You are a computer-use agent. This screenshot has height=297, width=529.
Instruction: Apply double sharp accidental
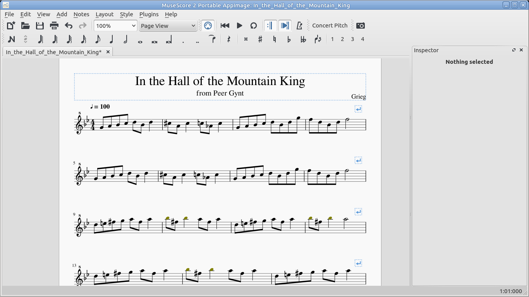click(246, 39)
